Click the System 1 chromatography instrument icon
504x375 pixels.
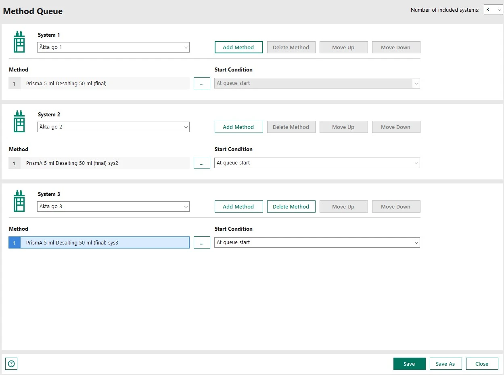tap(19, 42)
